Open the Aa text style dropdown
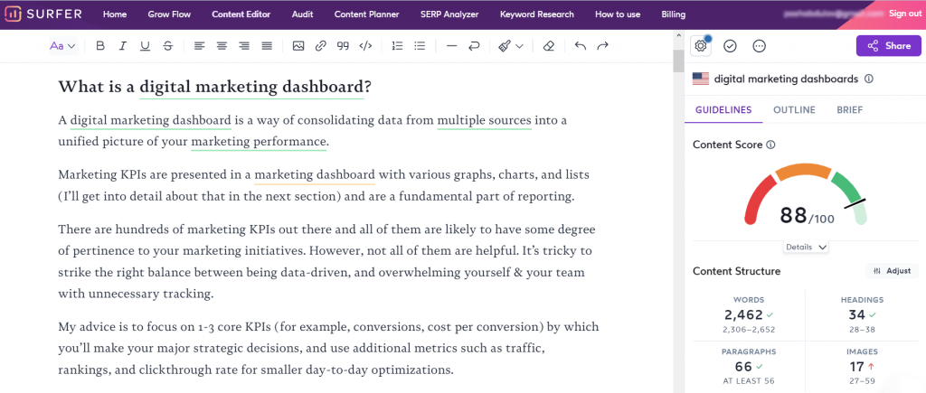The height and width of the screenshot is (393, 926). (62, 46)
